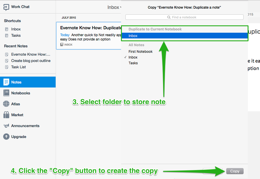Choose the checked Inbox notebook under All Notes

(x=133, y=57)
